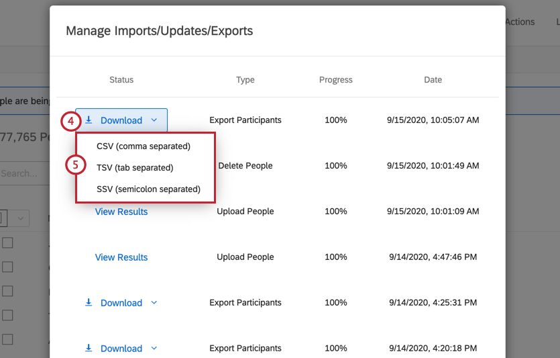The height and width of the screenshot is (358, 560).
Task: Click Download text for 4:20:18 PM export
Action: (x=121, y=349)
